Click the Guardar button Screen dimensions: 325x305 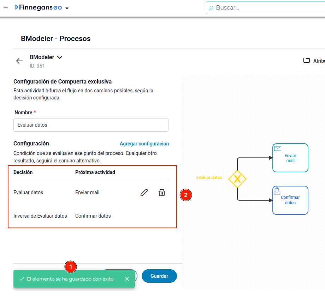159,276
